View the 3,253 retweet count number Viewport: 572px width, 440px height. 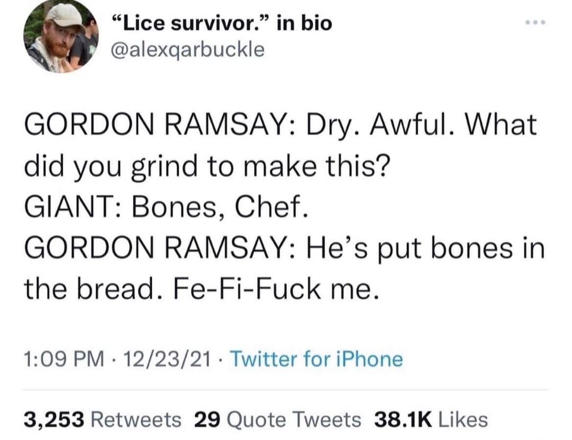(x=54, y=419)
